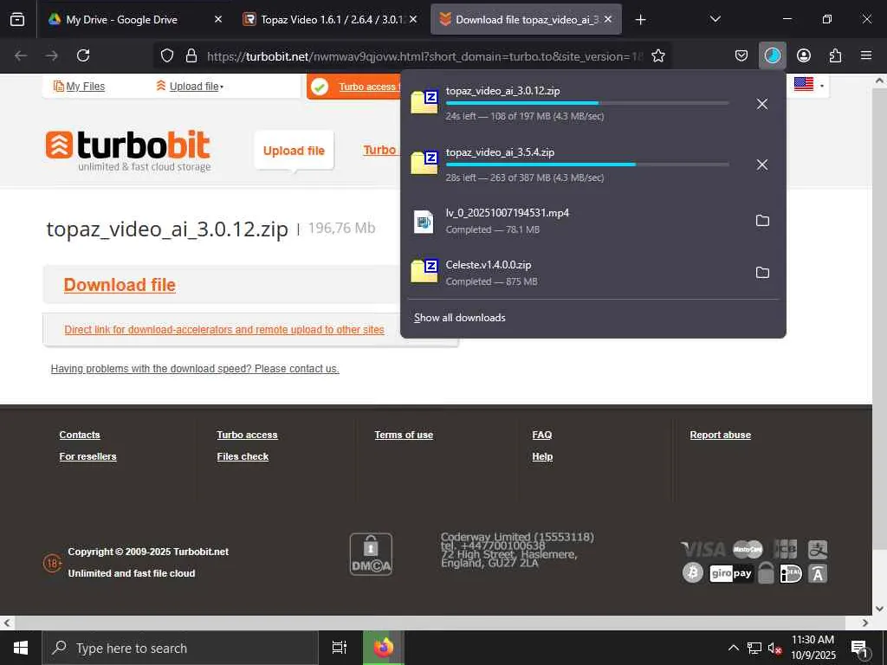This screenshot has height=665, width=887.
Task: Open the Firefox account icon
Action: [x=804, y=55]
